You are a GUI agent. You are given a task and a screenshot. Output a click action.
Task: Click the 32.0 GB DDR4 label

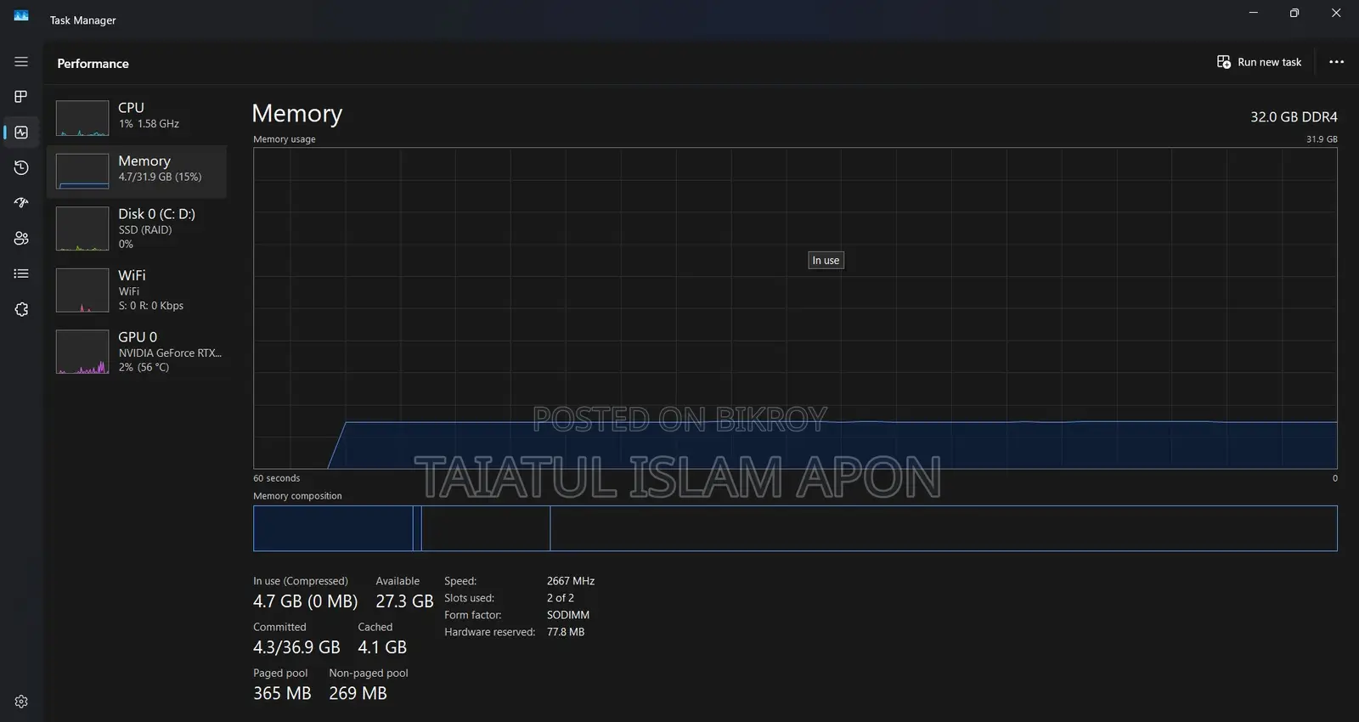1294,117
